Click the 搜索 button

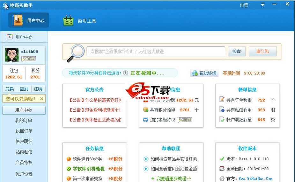click(237, 52)
